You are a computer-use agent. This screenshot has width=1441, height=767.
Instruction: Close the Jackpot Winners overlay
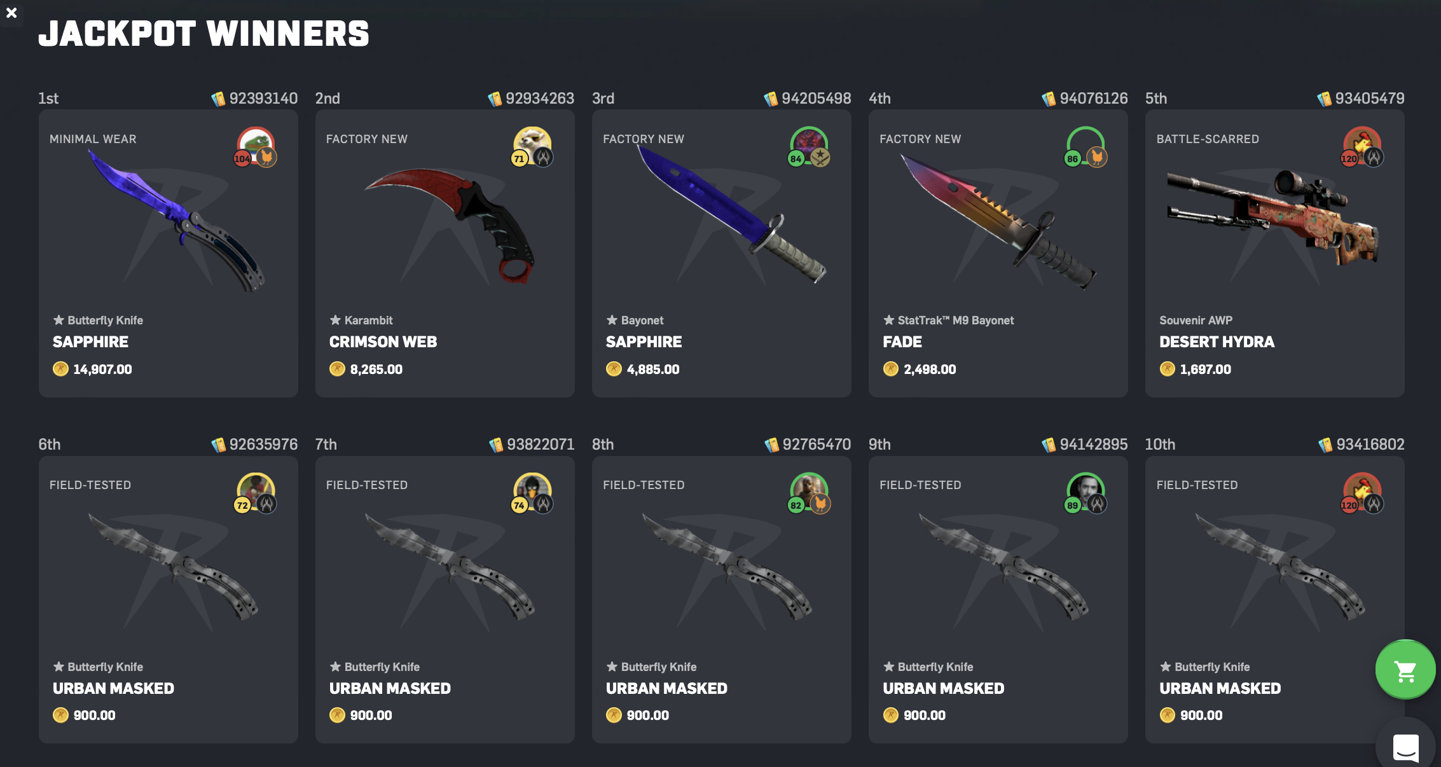(x=11, y=13)
